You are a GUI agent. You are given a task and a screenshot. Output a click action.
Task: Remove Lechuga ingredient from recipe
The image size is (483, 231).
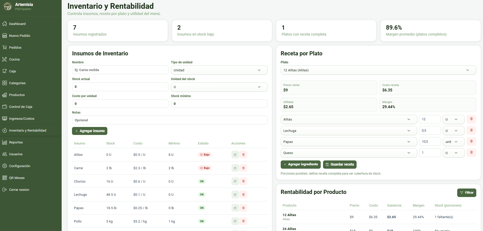tap(471, 130)
